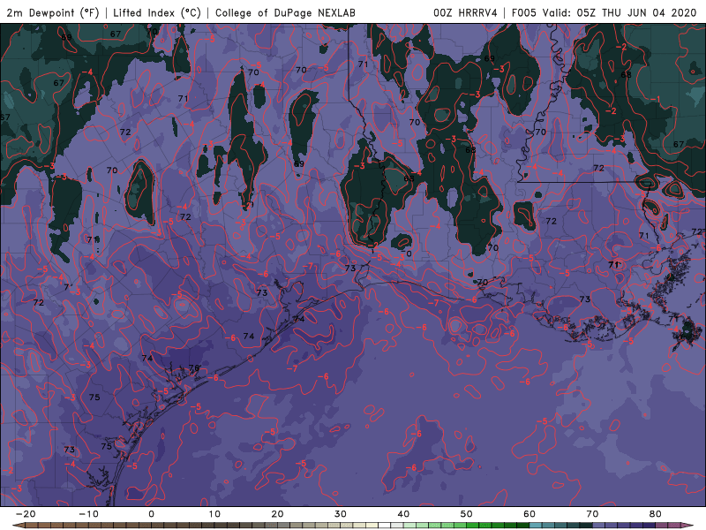Screen dimensions: 706x530
Task: Click the 50 label on the color scale
Action: click(x=467, y=514)
